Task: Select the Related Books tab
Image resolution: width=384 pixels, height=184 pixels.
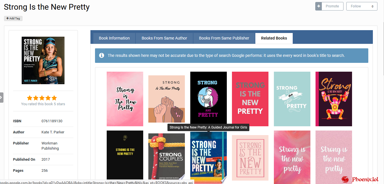Action: coord(274,38)
